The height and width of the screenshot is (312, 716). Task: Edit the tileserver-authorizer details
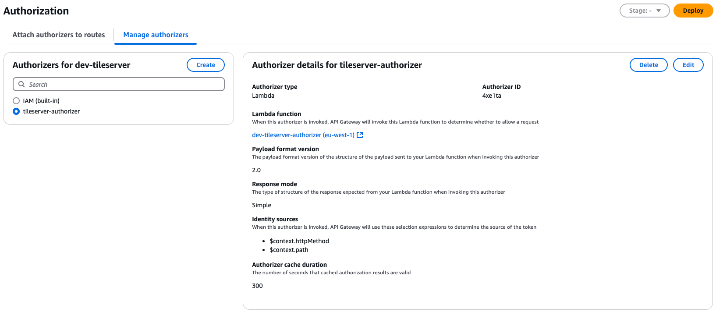(688, 65)
